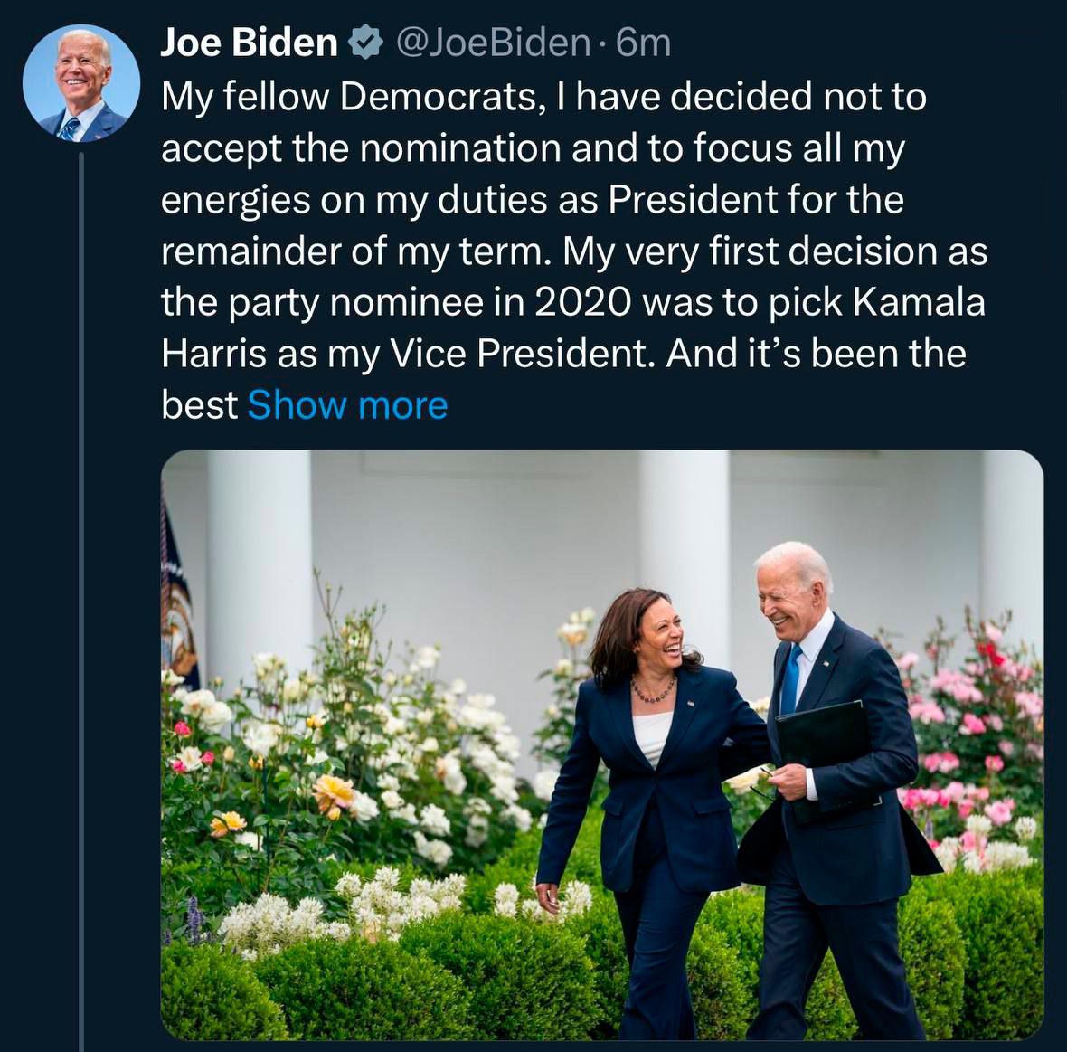Click the "6m" tweet timestamp
1067x1052 pixels.
(x=643, y=43)
